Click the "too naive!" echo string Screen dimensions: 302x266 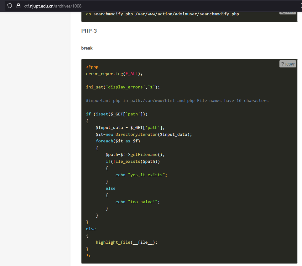click(x=143, y=202)
